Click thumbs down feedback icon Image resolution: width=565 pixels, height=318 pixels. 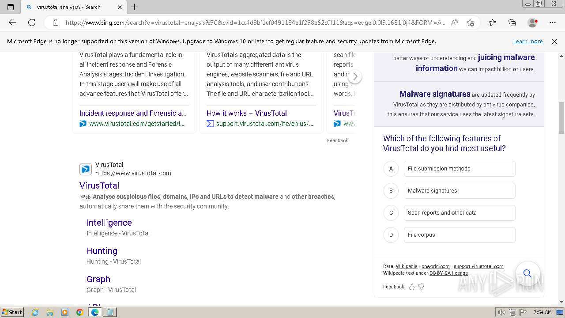(x=421, y=287)
